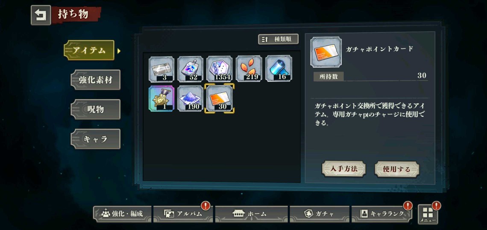Select the item with count 52
The width and height of the screenshot is (487, 230).
click(191, 69)
